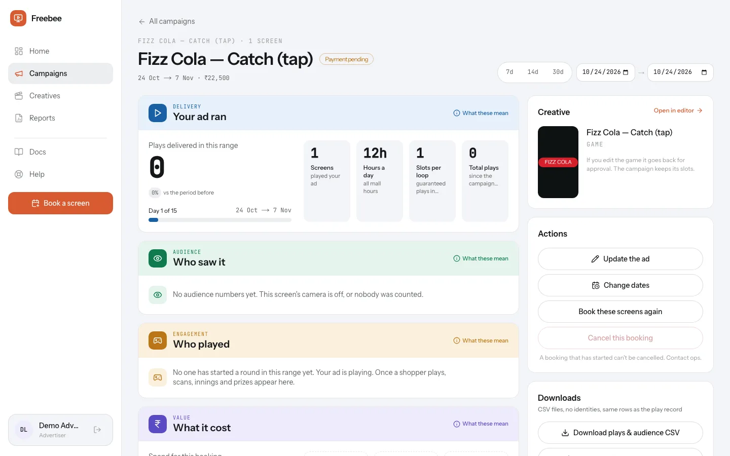Screen dimensions: 730x456
Task: Click the Day 1 of 15 progress bar
Action: (x=220, y=220)
